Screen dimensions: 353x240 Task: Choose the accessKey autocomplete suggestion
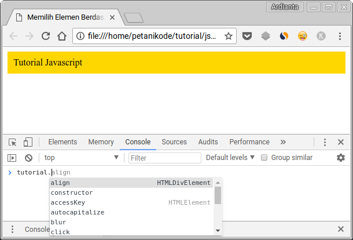(131, 202)
